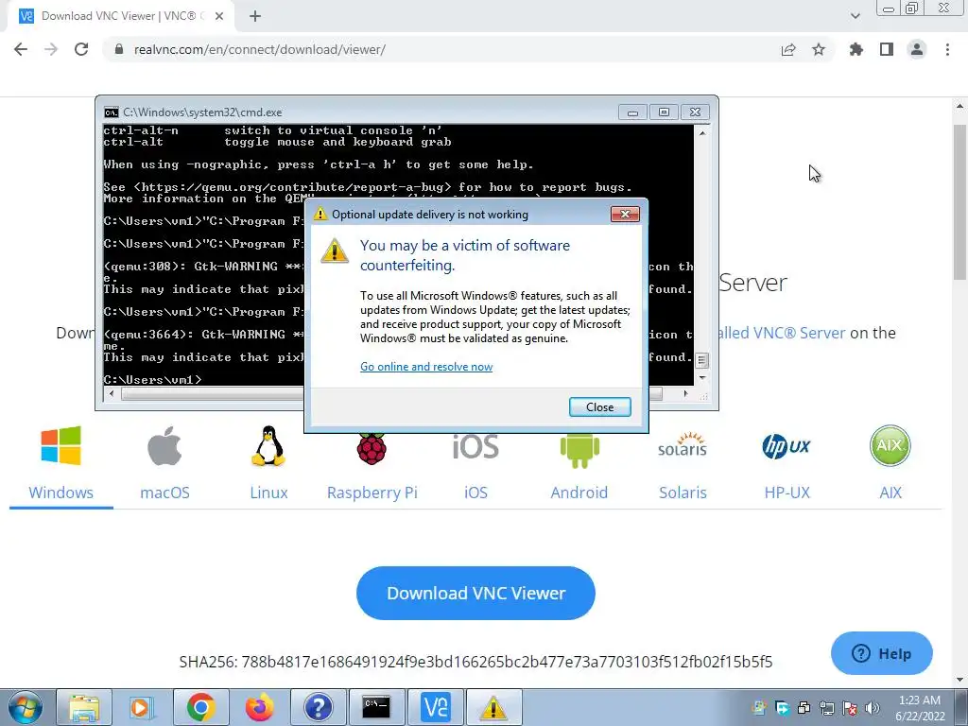Bookmark this page with the star icon
This screenshot has width=968, height=726.
819,49
